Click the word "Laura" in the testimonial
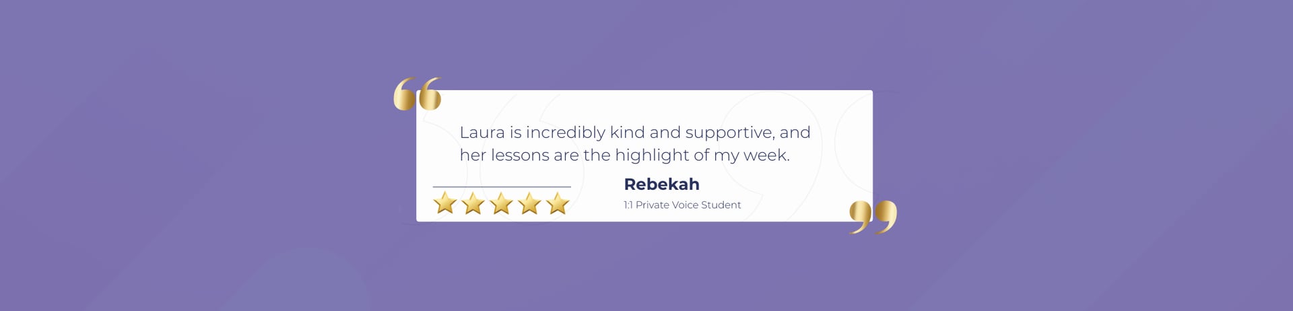The width and height of the screenshot is (1293, 311). point(482,133)
